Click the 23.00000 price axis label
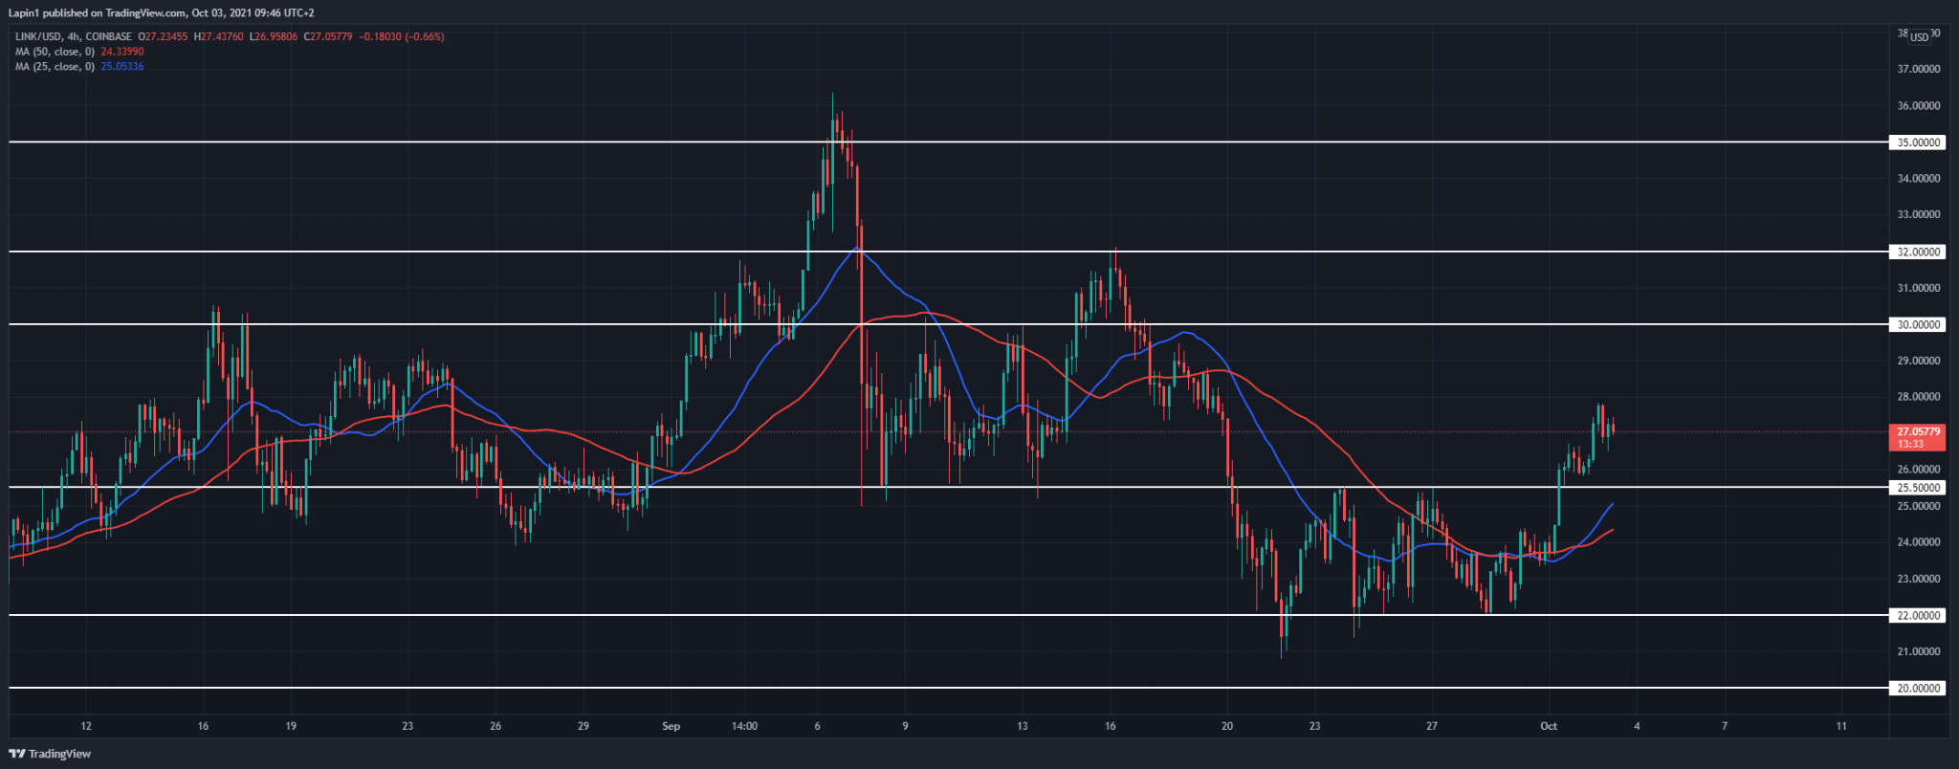Screen dimensions: 1959x769 pyautogui.click(x=1918, y=580)
